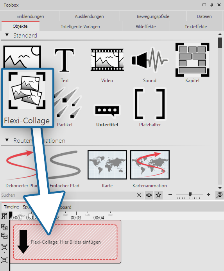Collapse the Routenanimationen section
The height and width of the screenshot is (271, 224).
tap(7, 140)
